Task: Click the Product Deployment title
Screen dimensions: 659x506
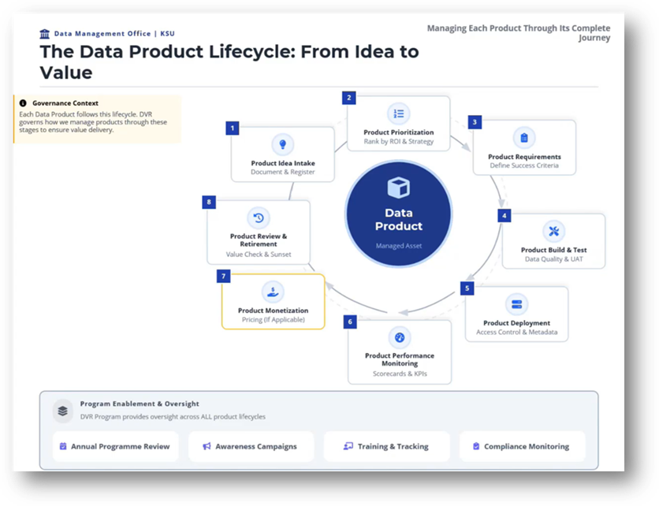Action: [516, 323]
